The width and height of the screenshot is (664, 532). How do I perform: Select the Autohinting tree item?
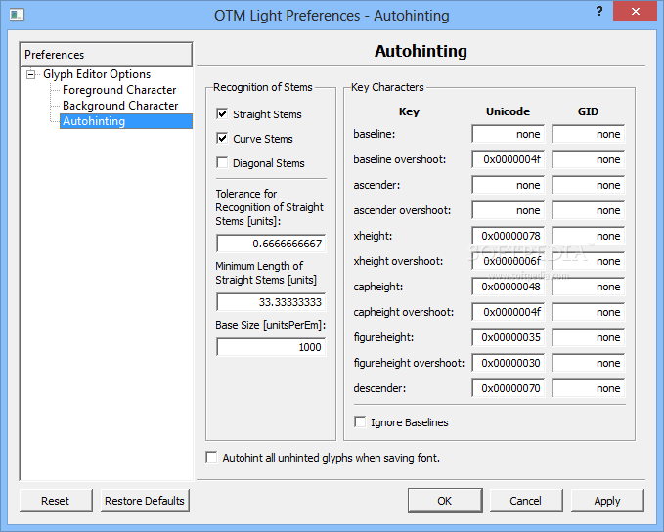126,121
